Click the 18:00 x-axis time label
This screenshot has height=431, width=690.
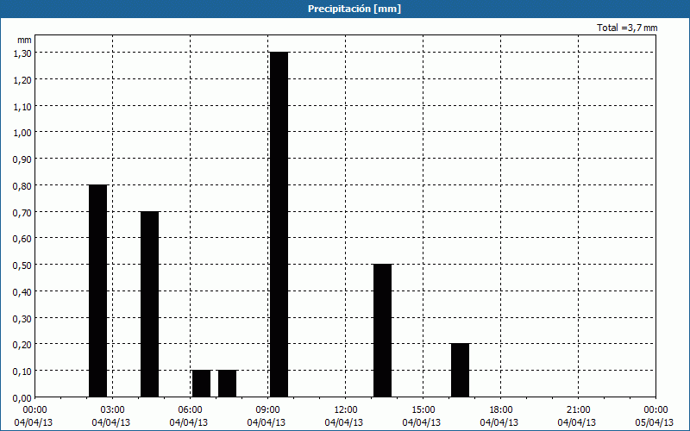tap(501, 410)
